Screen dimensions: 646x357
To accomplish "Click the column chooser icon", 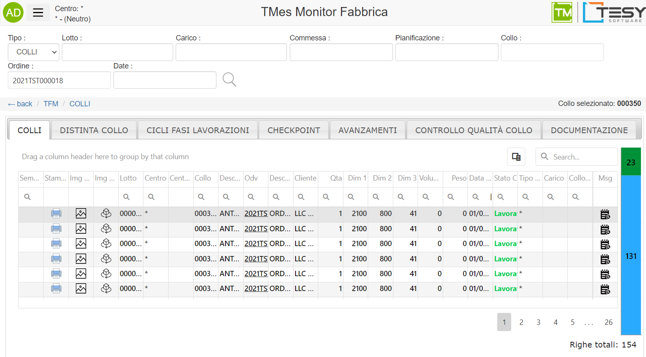I will pos(516,157).
